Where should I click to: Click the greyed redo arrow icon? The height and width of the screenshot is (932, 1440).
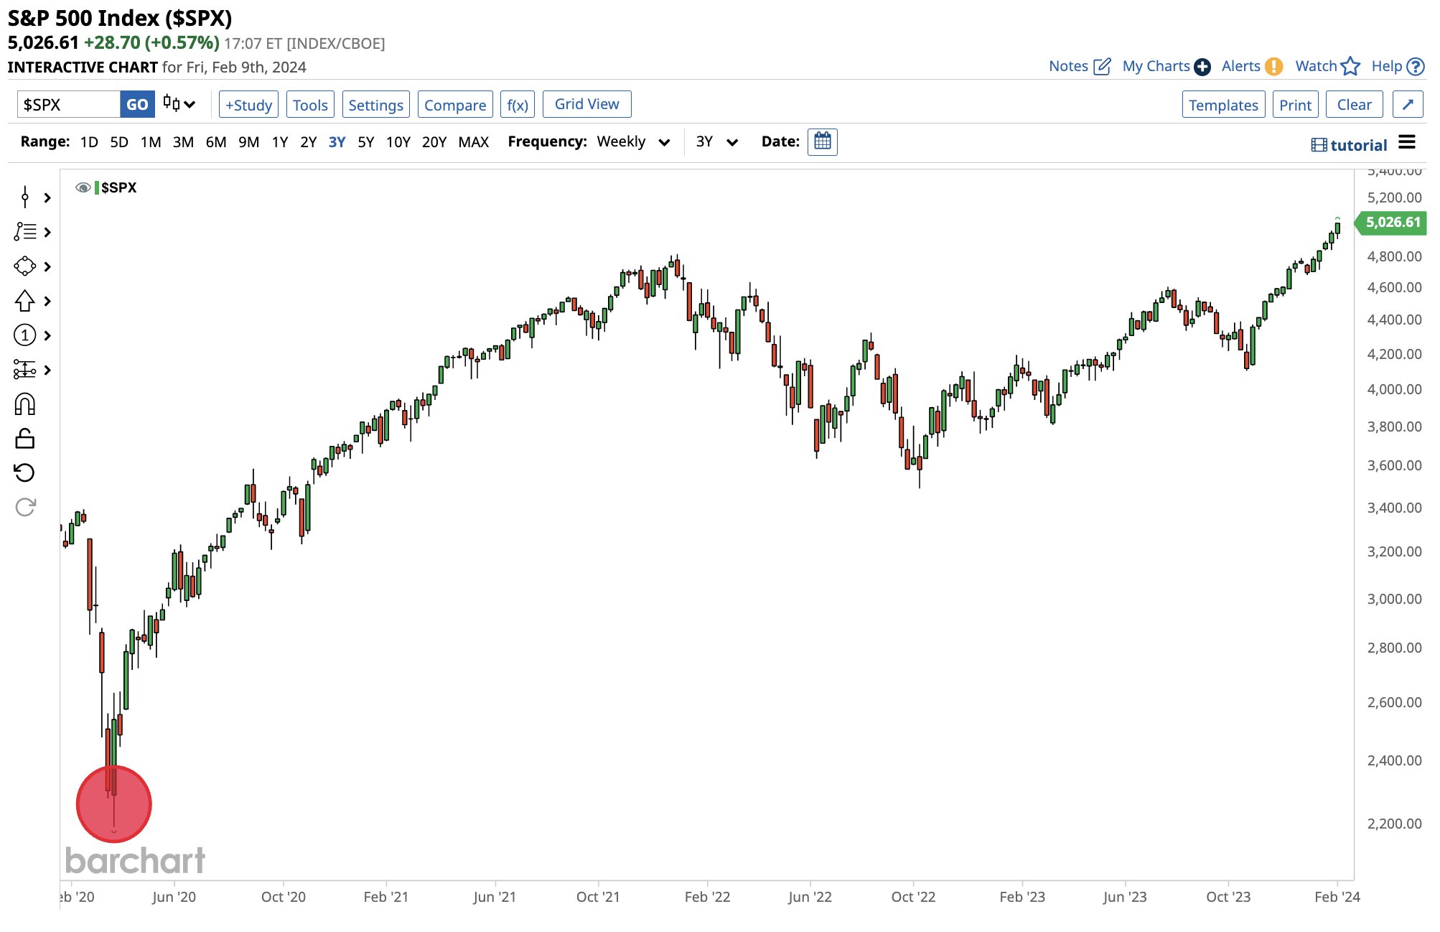click(x=25, y=507)
